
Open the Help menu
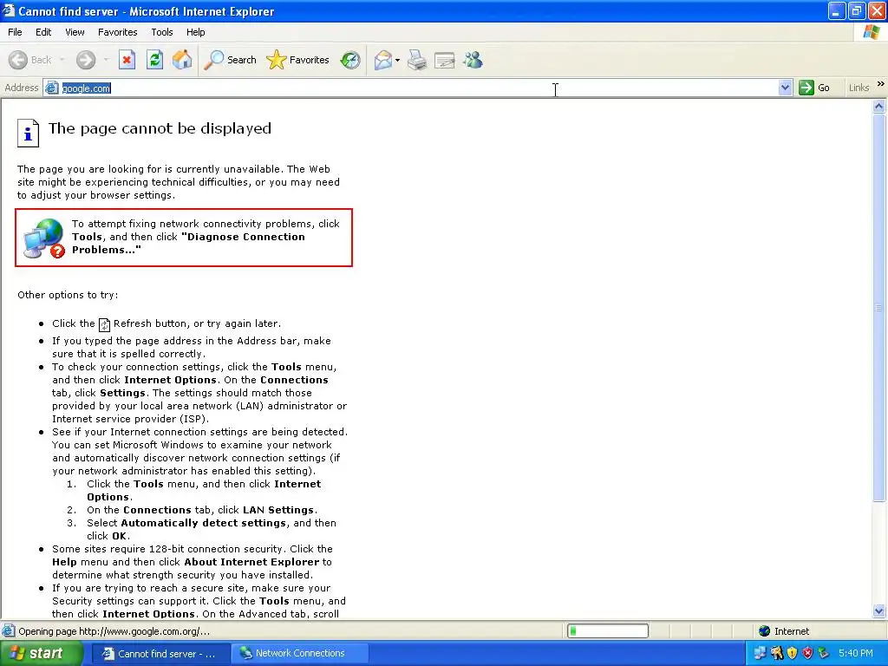[x=195, y=32]
